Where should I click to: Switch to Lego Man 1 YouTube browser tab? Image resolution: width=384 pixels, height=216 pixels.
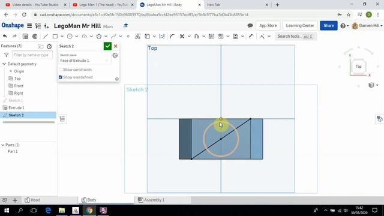pos(103,5)
